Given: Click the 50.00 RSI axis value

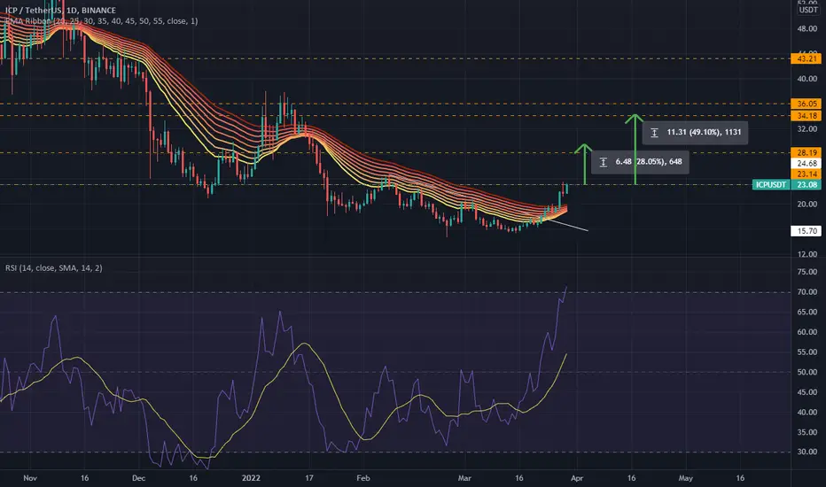Looking at the screenshot, I should point(807,372).
